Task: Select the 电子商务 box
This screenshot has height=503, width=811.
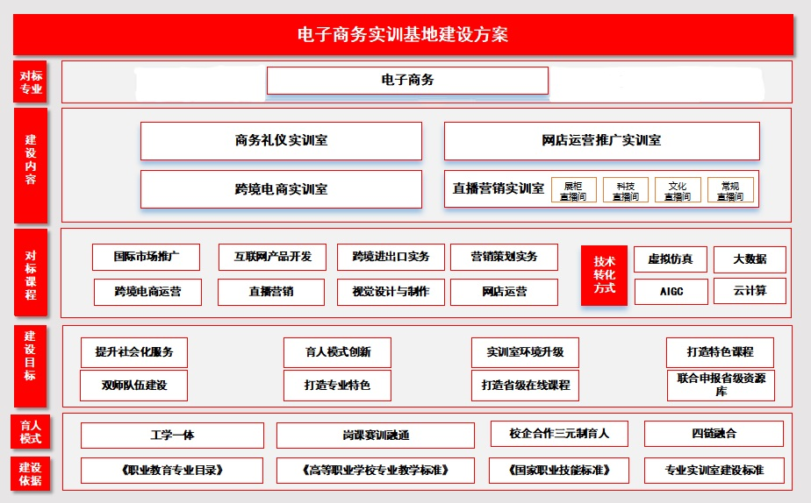Action: click(407, 81)
